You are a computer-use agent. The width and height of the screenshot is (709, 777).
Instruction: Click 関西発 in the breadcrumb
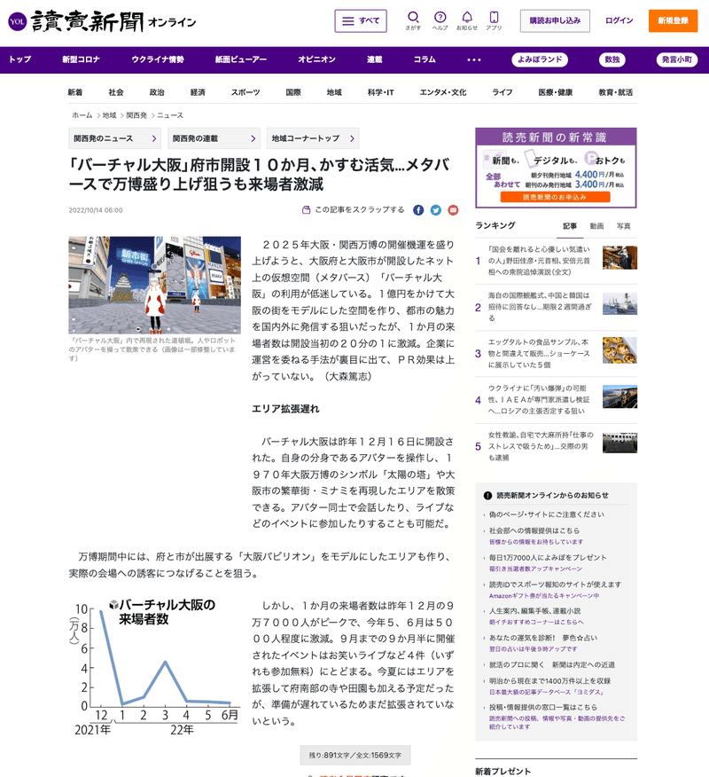coord(136,115)
